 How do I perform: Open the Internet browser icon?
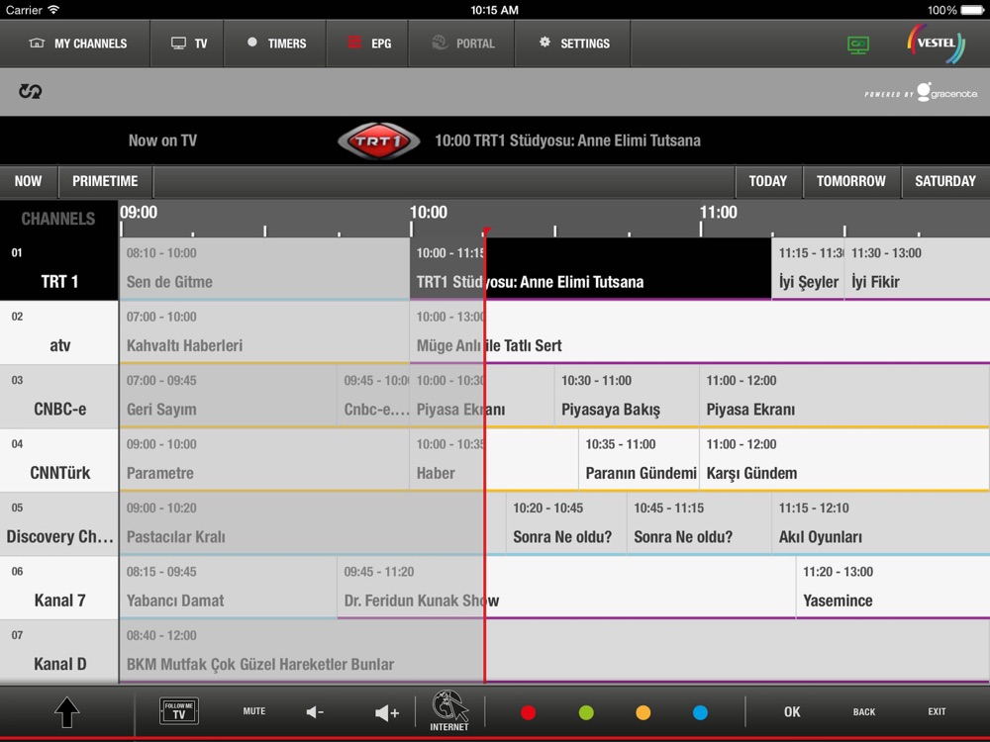tap(449, 711)
